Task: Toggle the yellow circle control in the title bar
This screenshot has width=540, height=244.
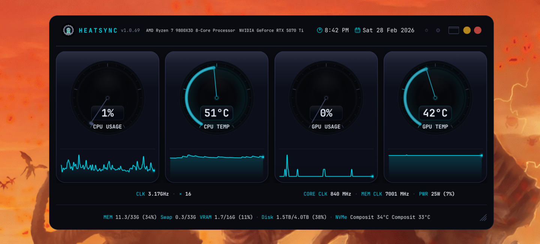Action: (x=467, y=30)
